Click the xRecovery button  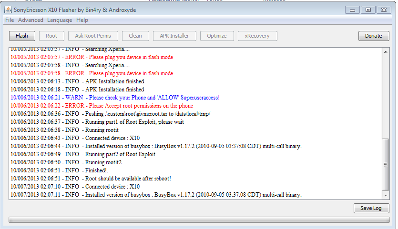point(257,36)
